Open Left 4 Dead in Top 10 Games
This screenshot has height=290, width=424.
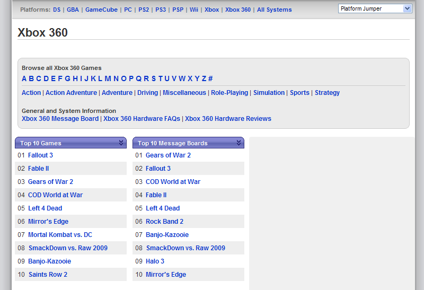[x=45, y=208]
